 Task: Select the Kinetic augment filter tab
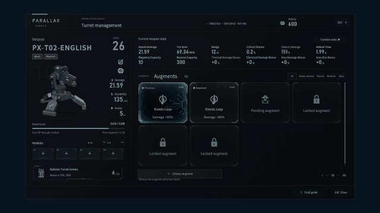[306, 76]
